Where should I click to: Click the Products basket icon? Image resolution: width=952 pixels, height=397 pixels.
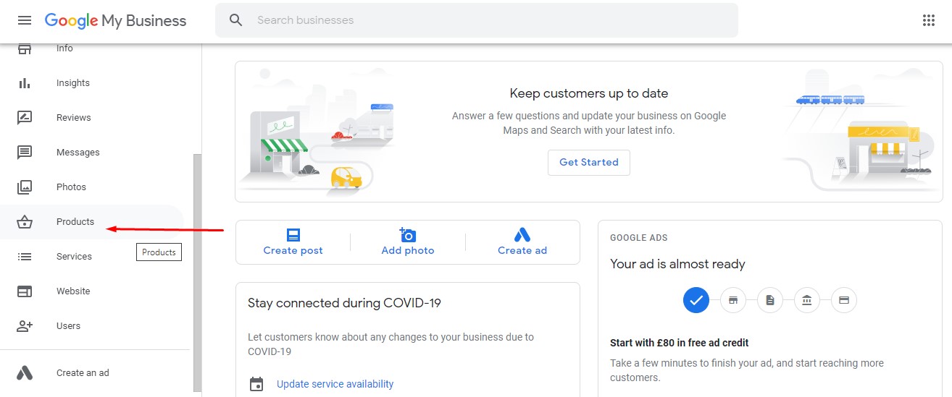pos(25,222)
